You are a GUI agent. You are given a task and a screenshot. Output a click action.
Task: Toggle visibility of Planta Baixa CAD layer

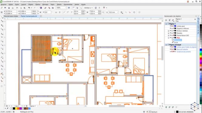170,36
